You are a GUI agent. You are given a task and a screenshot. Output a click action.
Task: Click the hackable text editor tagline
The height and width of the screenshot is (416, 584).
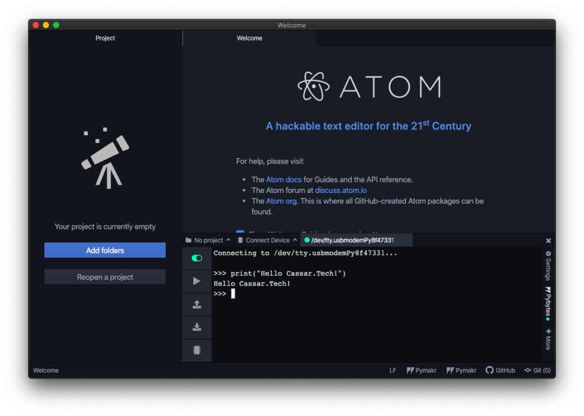368,126
